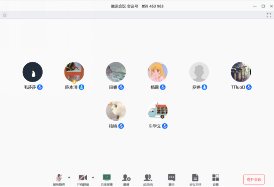This screenshot has width=274, height=187.
Task: Expand the audio options arrow beside microphone
Action: click(x=69, y=178)
